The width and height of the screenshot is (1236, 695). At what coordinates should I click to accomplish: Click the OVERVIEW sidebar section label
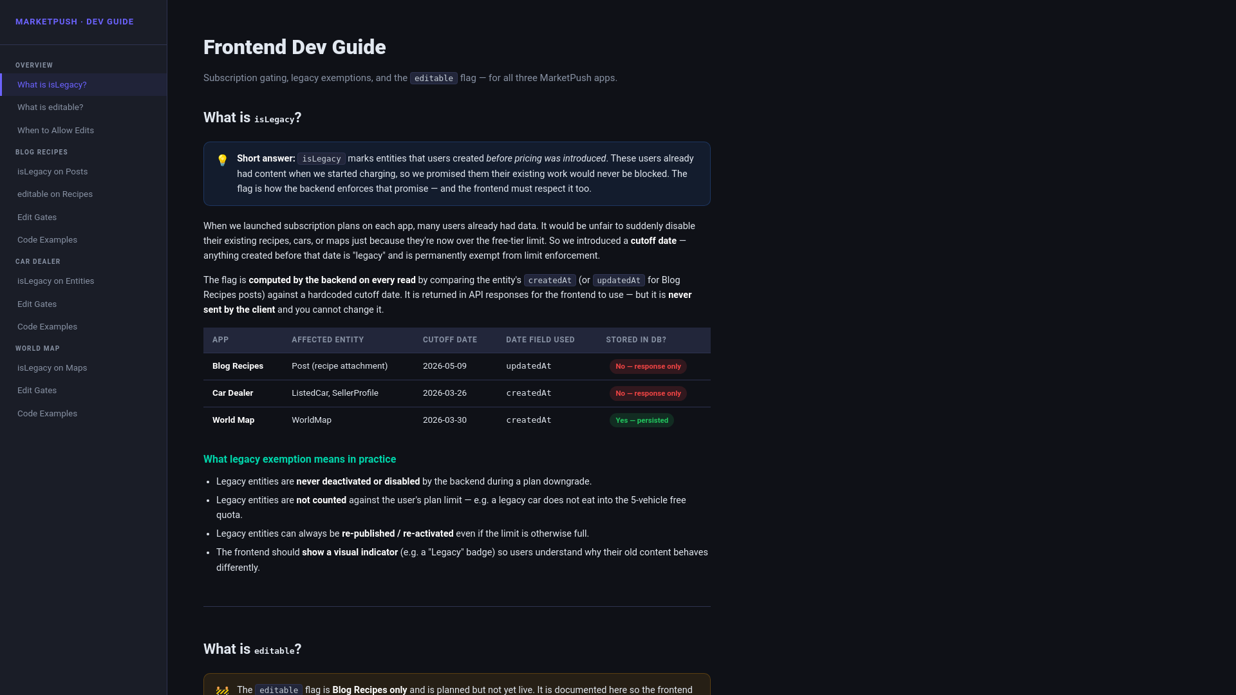34,66
